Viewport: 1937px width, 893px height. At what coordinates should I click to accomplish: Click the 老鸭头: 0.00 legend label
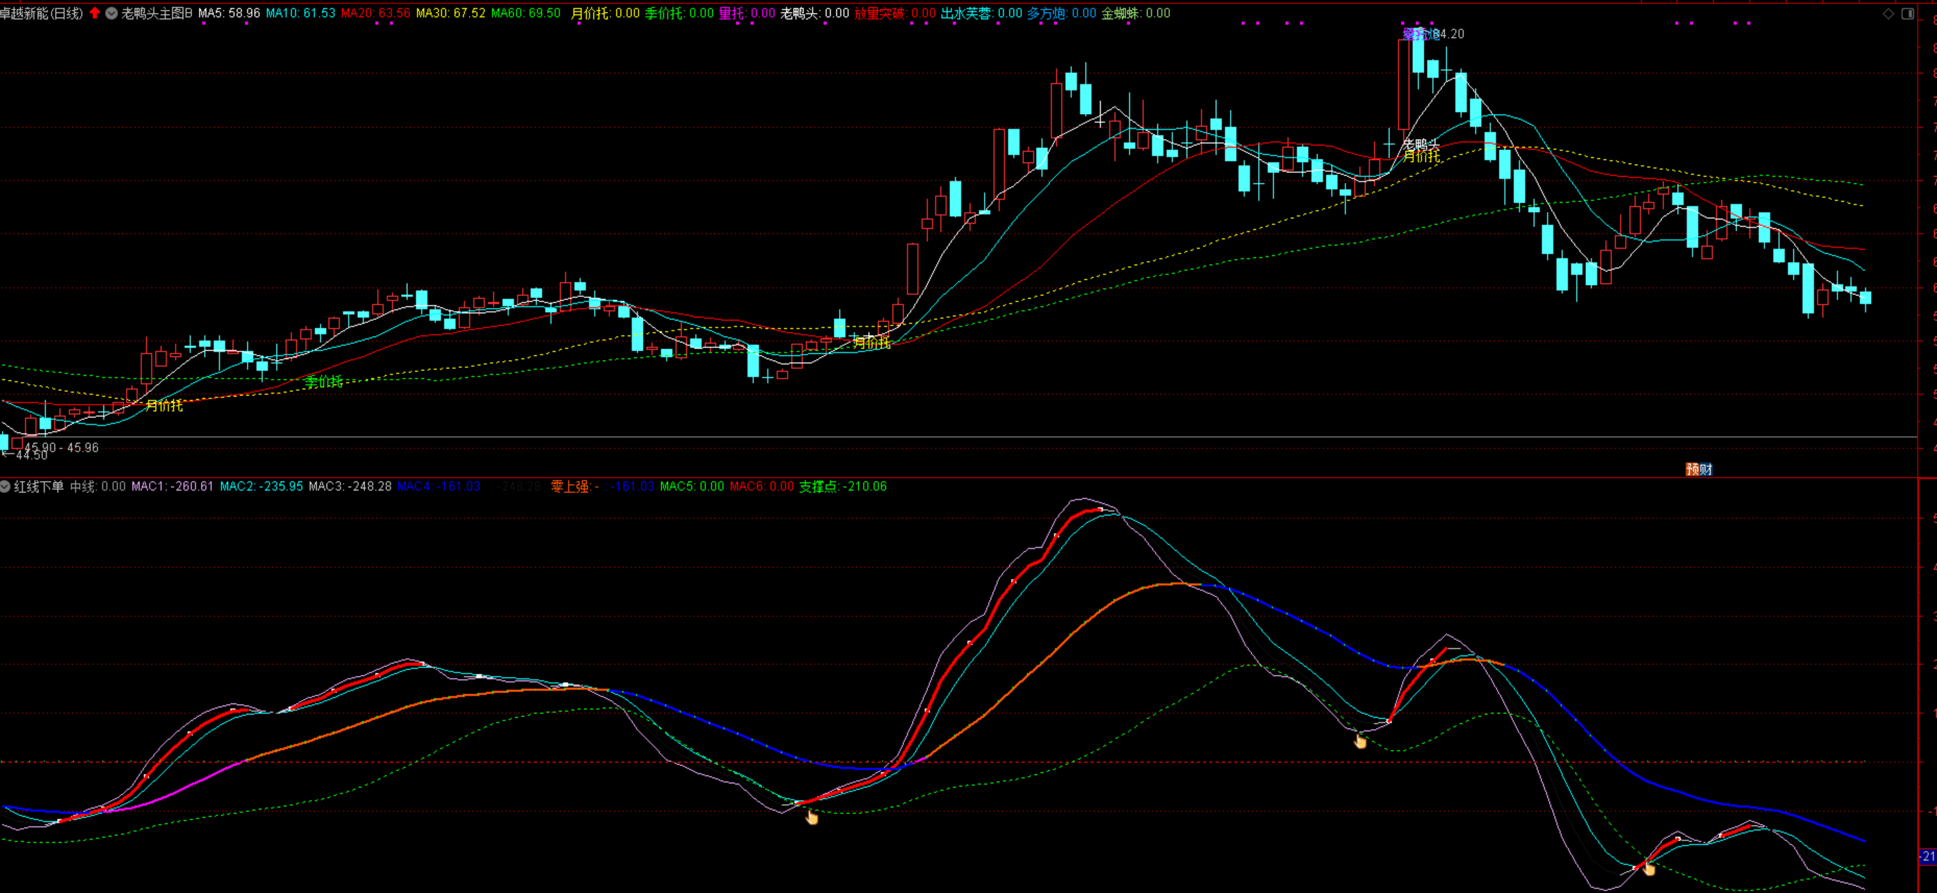tap(815, 13)
